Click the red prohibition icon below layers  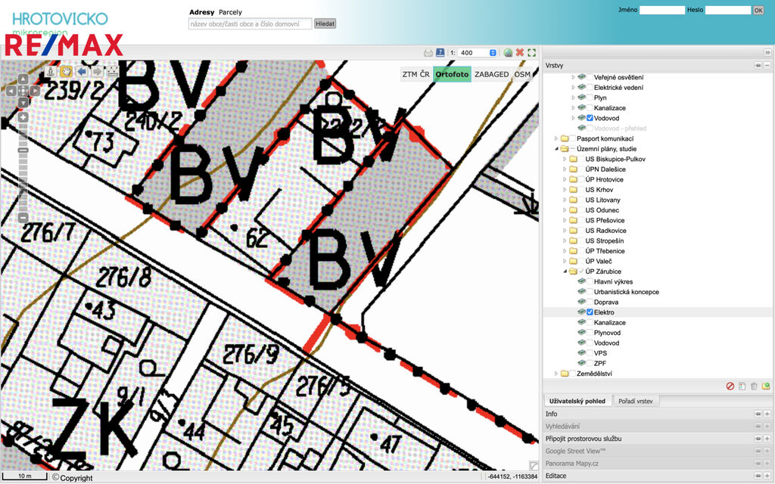(x=730, y=386)
